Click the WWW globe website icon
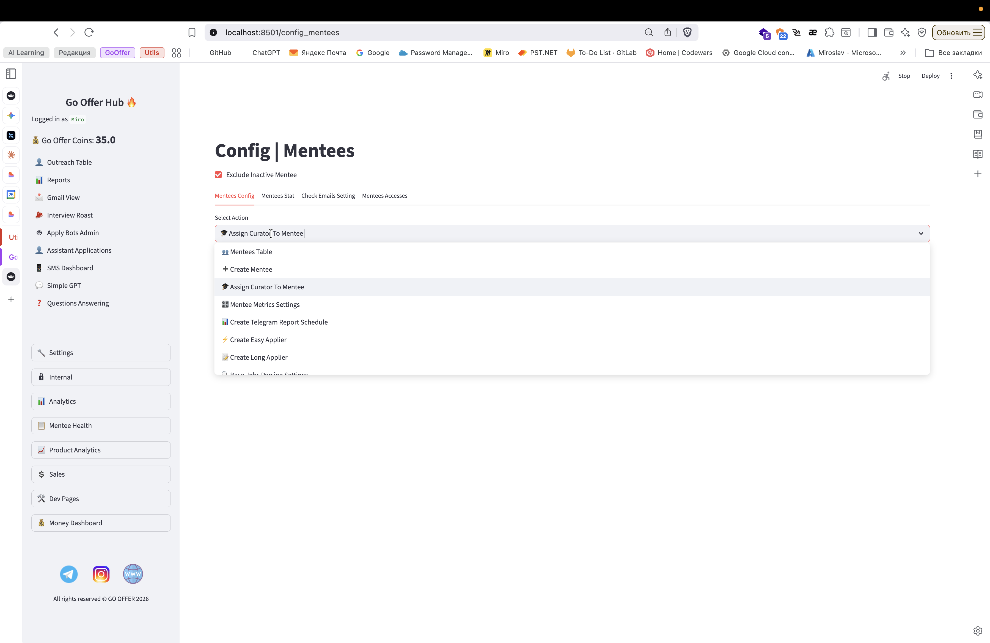This screenshot has height=643, width=990. point(133,574)
